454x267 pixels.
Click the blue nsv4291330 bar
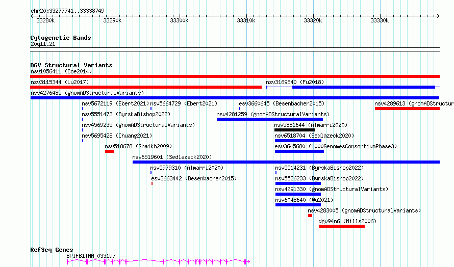(298, 194)
